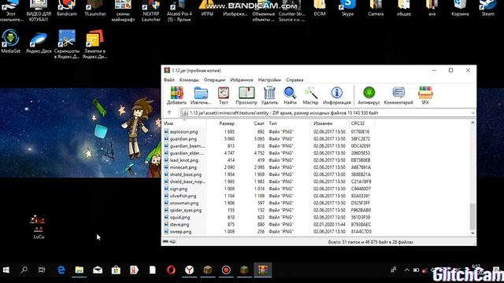504x283 pixels.
Task: Click the scrollbar down arrow in file list
Action: [472, 233]
